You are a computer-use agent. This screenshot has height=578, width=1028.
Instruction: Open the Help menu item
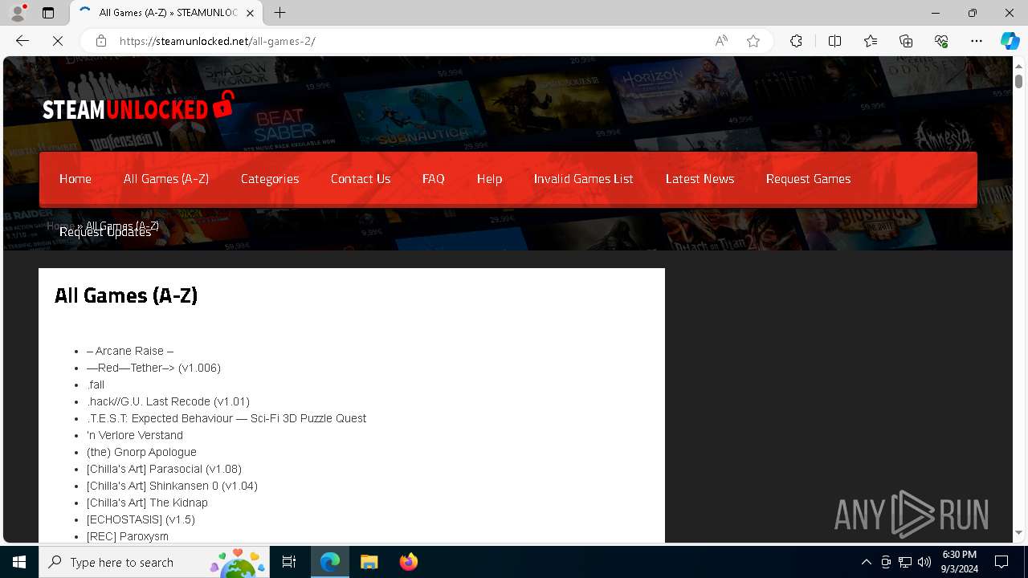click(x=489, y=179)
